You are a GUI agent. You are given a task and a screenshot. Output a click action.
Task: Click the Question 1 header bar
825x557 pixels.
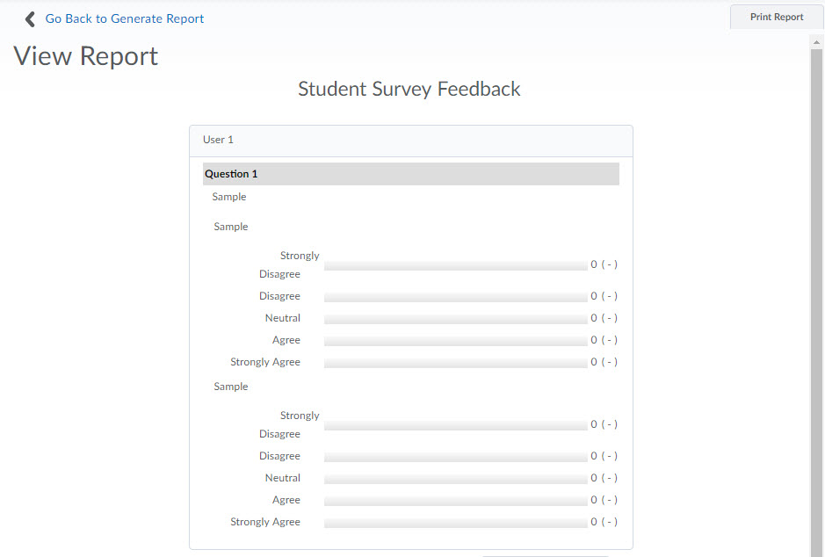(410, 174)
